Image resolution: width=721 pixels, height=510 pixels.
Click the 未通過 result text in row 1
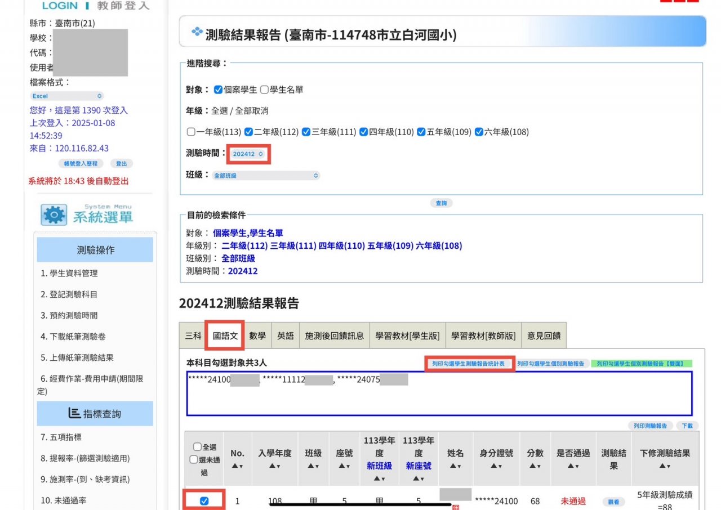pyautogui.click(x=573, y=501)
